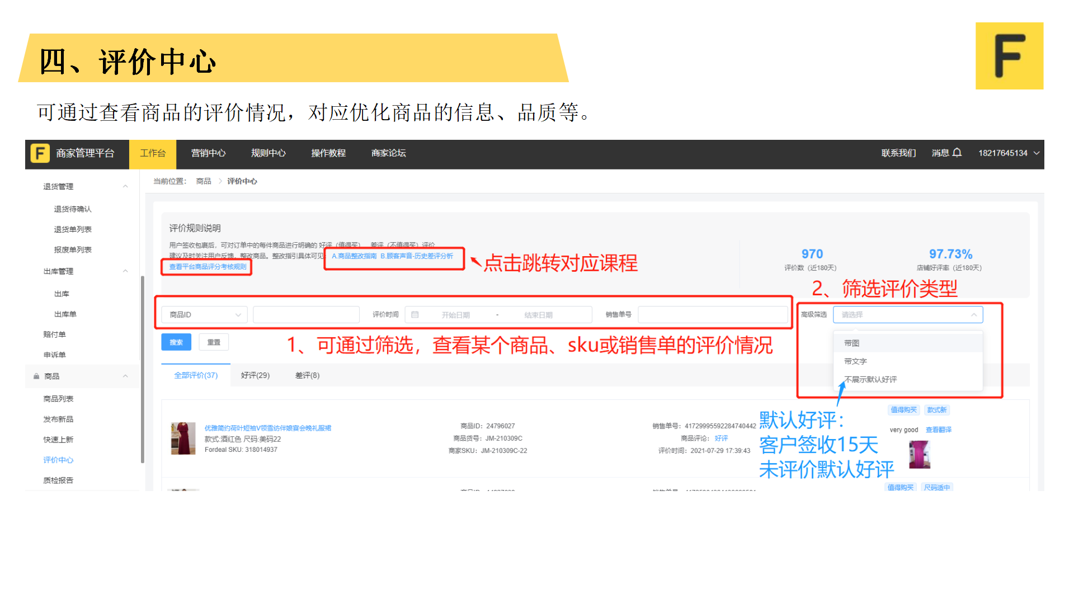1074x604 pixels.
Task: Click the sidebar vertical scrollbar
Action: [142, 369]
